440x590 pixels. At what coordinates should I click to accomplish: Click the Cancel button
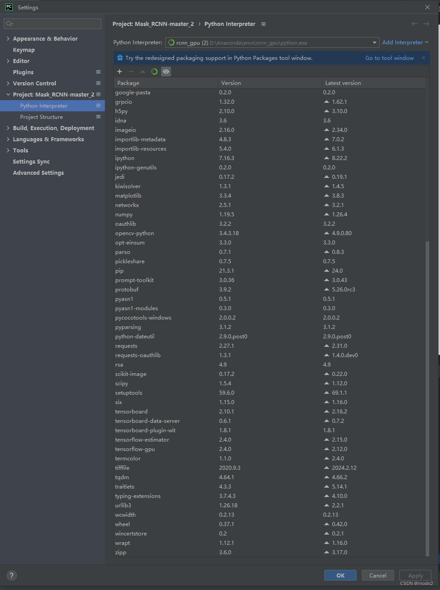(378, 575)
